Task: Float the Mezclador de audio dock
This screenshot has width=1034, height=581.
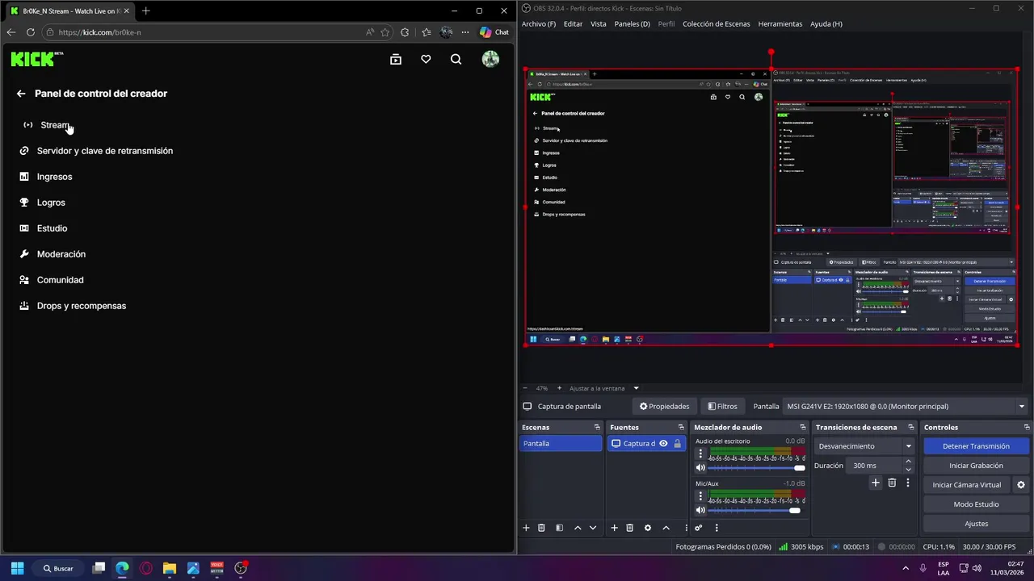Action: tap(803, 428)
